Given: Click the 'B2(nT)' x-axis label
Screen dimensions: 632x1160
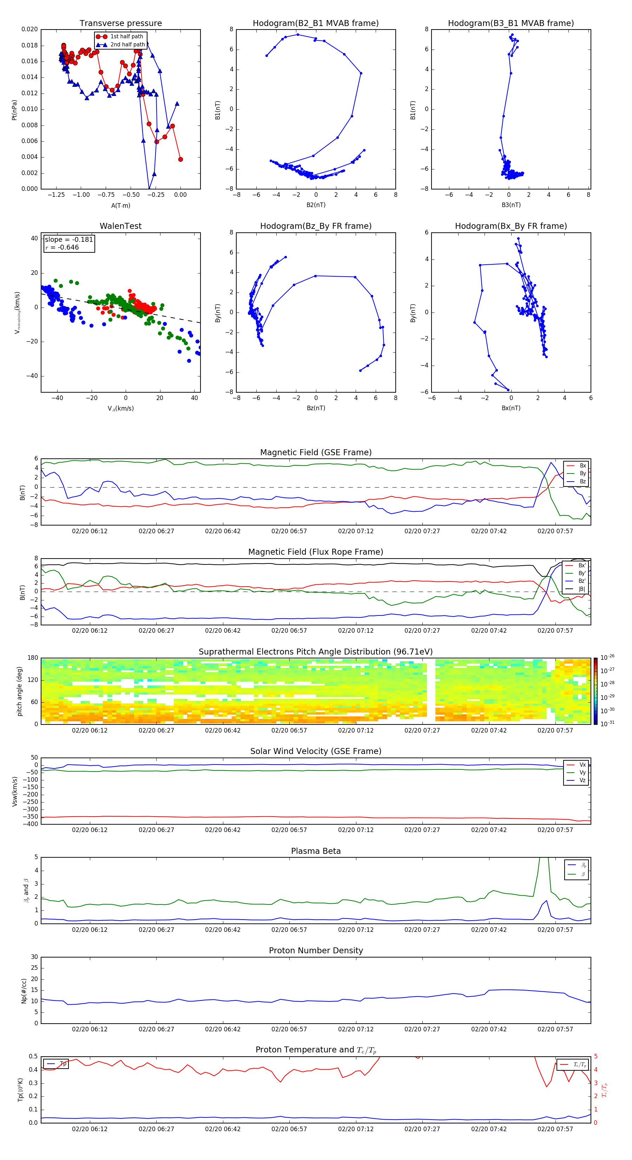Looking at the screenshot, I should tap(316, 205).
